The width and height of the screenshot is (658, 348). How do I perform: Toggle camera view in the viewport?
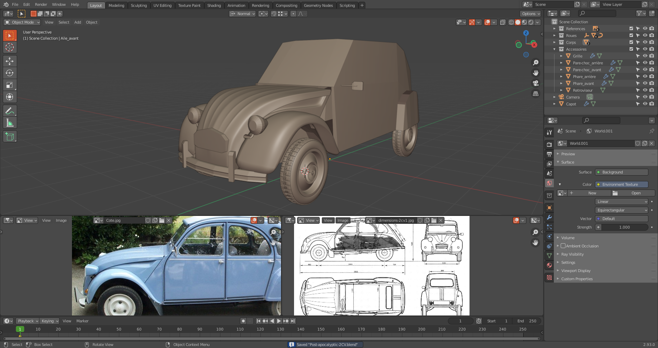pyautogui.click(x=535, y=83)
